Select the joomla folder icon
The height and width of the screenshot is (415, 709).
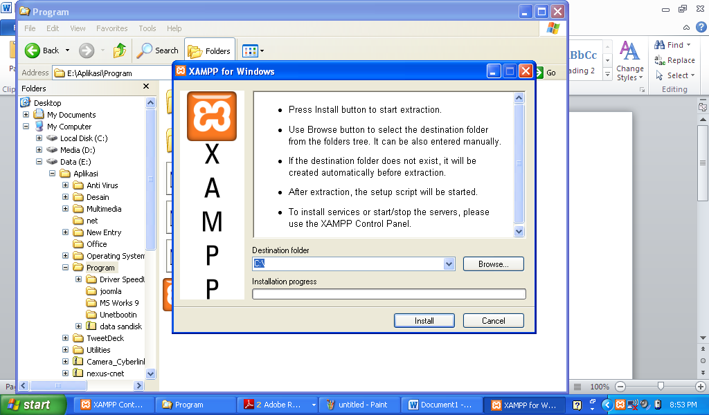click(x=91, y=290)
